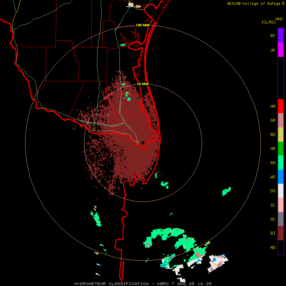
Task: Click the "[CLAS]" legend title text
Action: click(x=269, y=22)
